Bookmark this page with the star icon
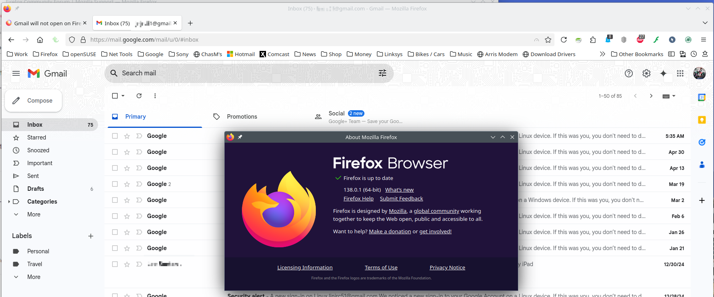The height and width of the screenshot is (297, 714). click(x=548, y=40)
